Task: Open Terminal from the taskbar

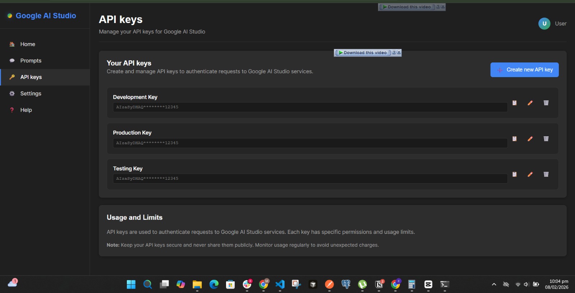Action: point(445,284)
